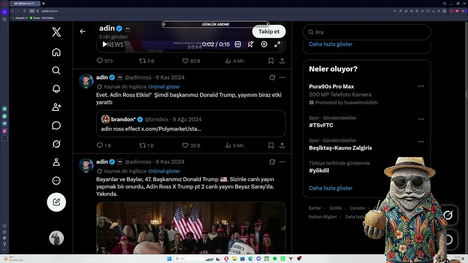The width and height of the screenshot is (468, 263).
Task: Open the notifications bell in X sidebar
Action: click(56, 89)
